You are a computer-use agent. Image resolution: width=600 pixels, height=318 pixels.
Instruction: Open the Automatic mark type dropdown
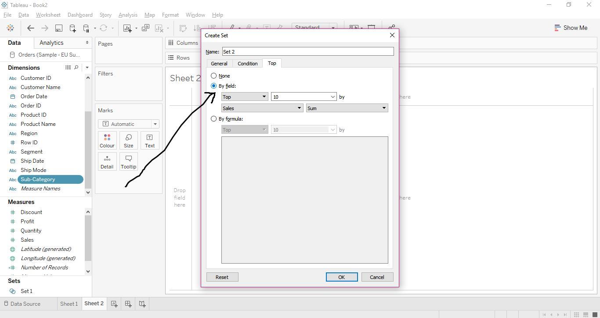pyautogui.click(x=155, y=124)
